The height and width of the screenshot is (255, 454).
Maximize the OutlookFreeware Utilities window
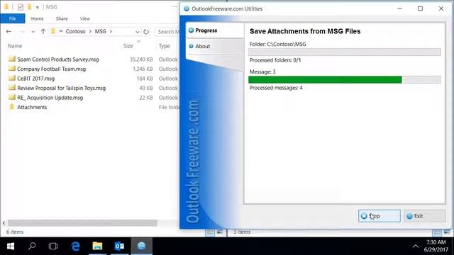(x=420, y=8)
